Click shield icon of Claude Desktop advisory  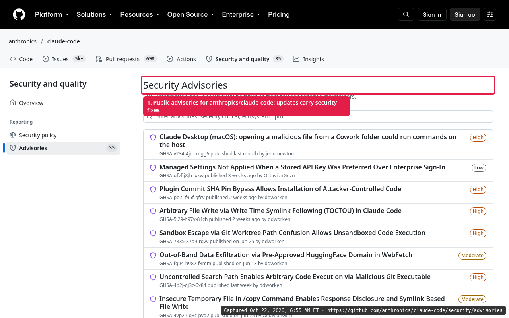(153, 138)
